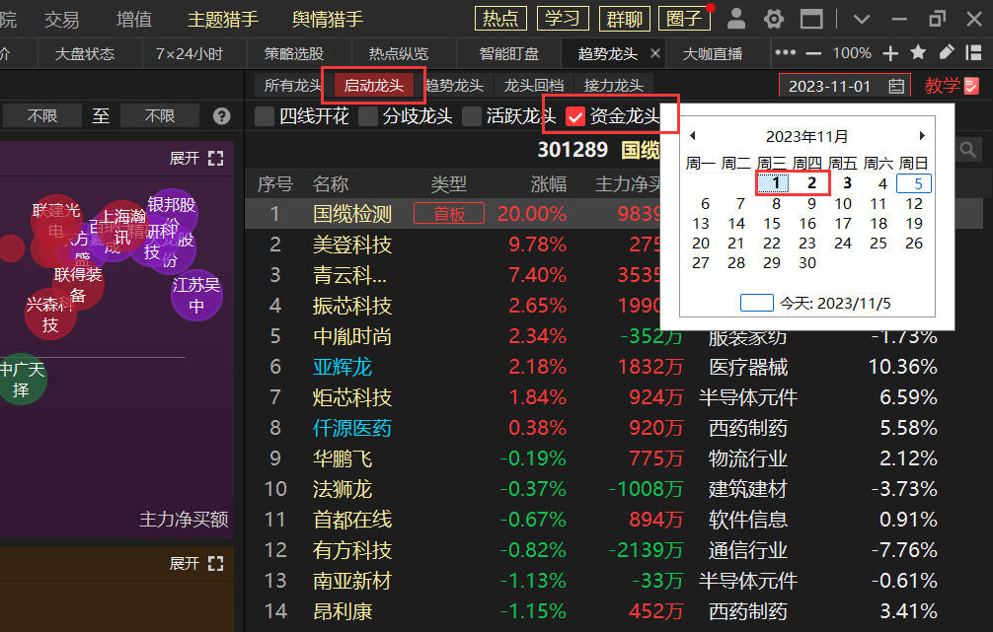Image resolution: width=993 pixels, height=632 pixels.
Task: Open the three-dots more tabs menu
Action: [x=786, y=52]
